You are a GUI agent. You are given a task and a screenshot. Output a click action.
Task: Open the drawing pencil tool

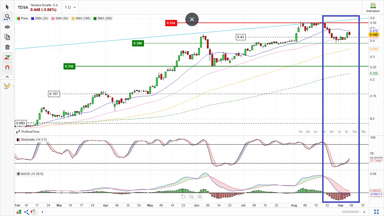coord(7,86)
